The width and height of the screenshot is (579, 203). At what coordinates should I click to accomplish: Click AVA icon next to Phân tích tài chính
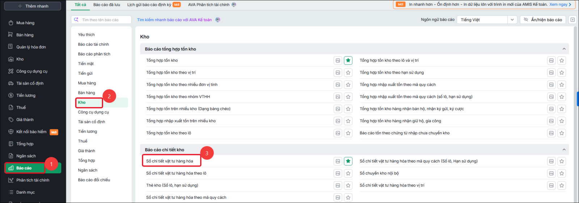point(234,5)
